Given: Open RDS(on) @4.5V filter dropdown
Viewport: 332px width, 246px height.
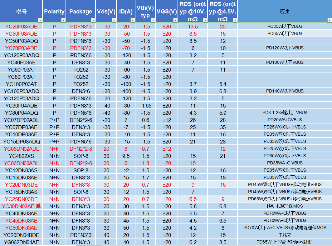Looking at the screenshot, I should coord(235,20).
